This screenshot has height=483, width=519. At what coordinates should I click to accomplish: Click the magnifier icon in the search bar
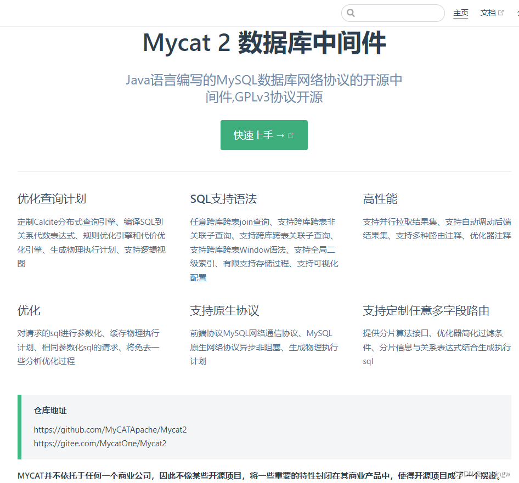click(x=351, y=13)
